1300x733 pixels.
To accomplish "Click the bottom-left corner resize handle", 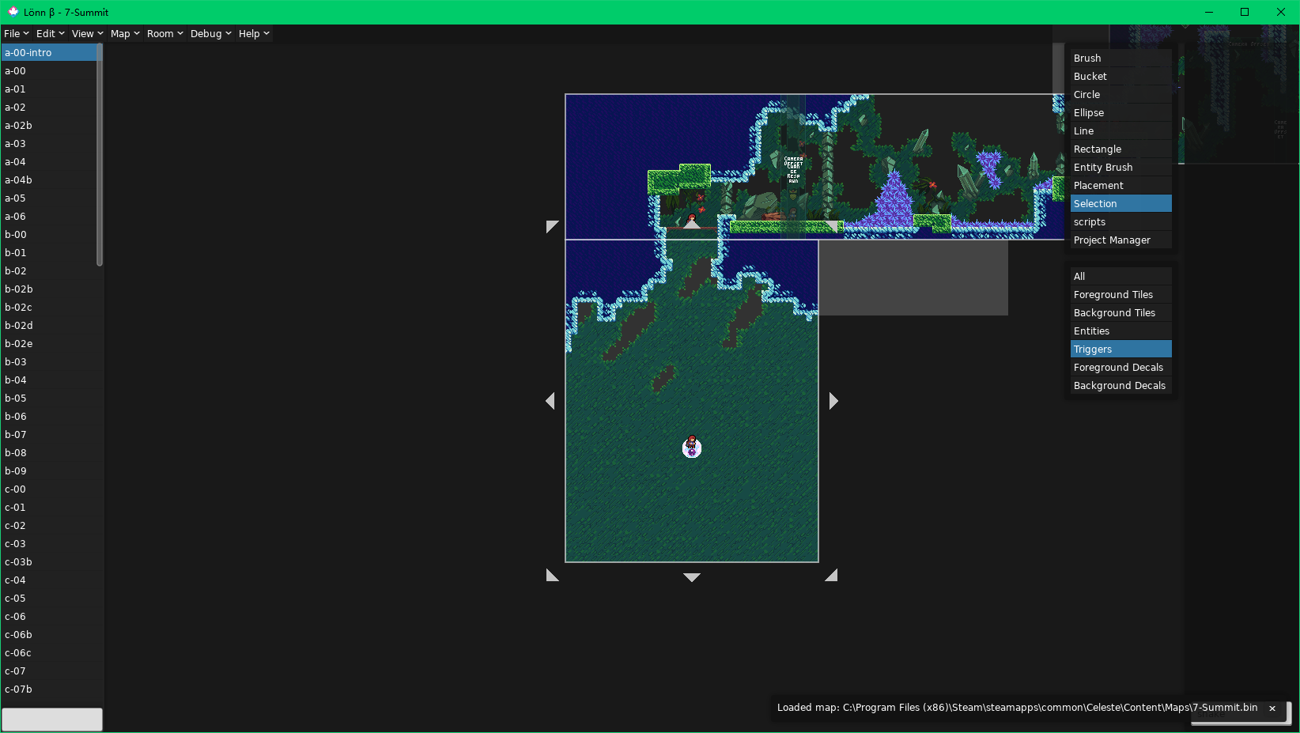I will tap(552, 575).
